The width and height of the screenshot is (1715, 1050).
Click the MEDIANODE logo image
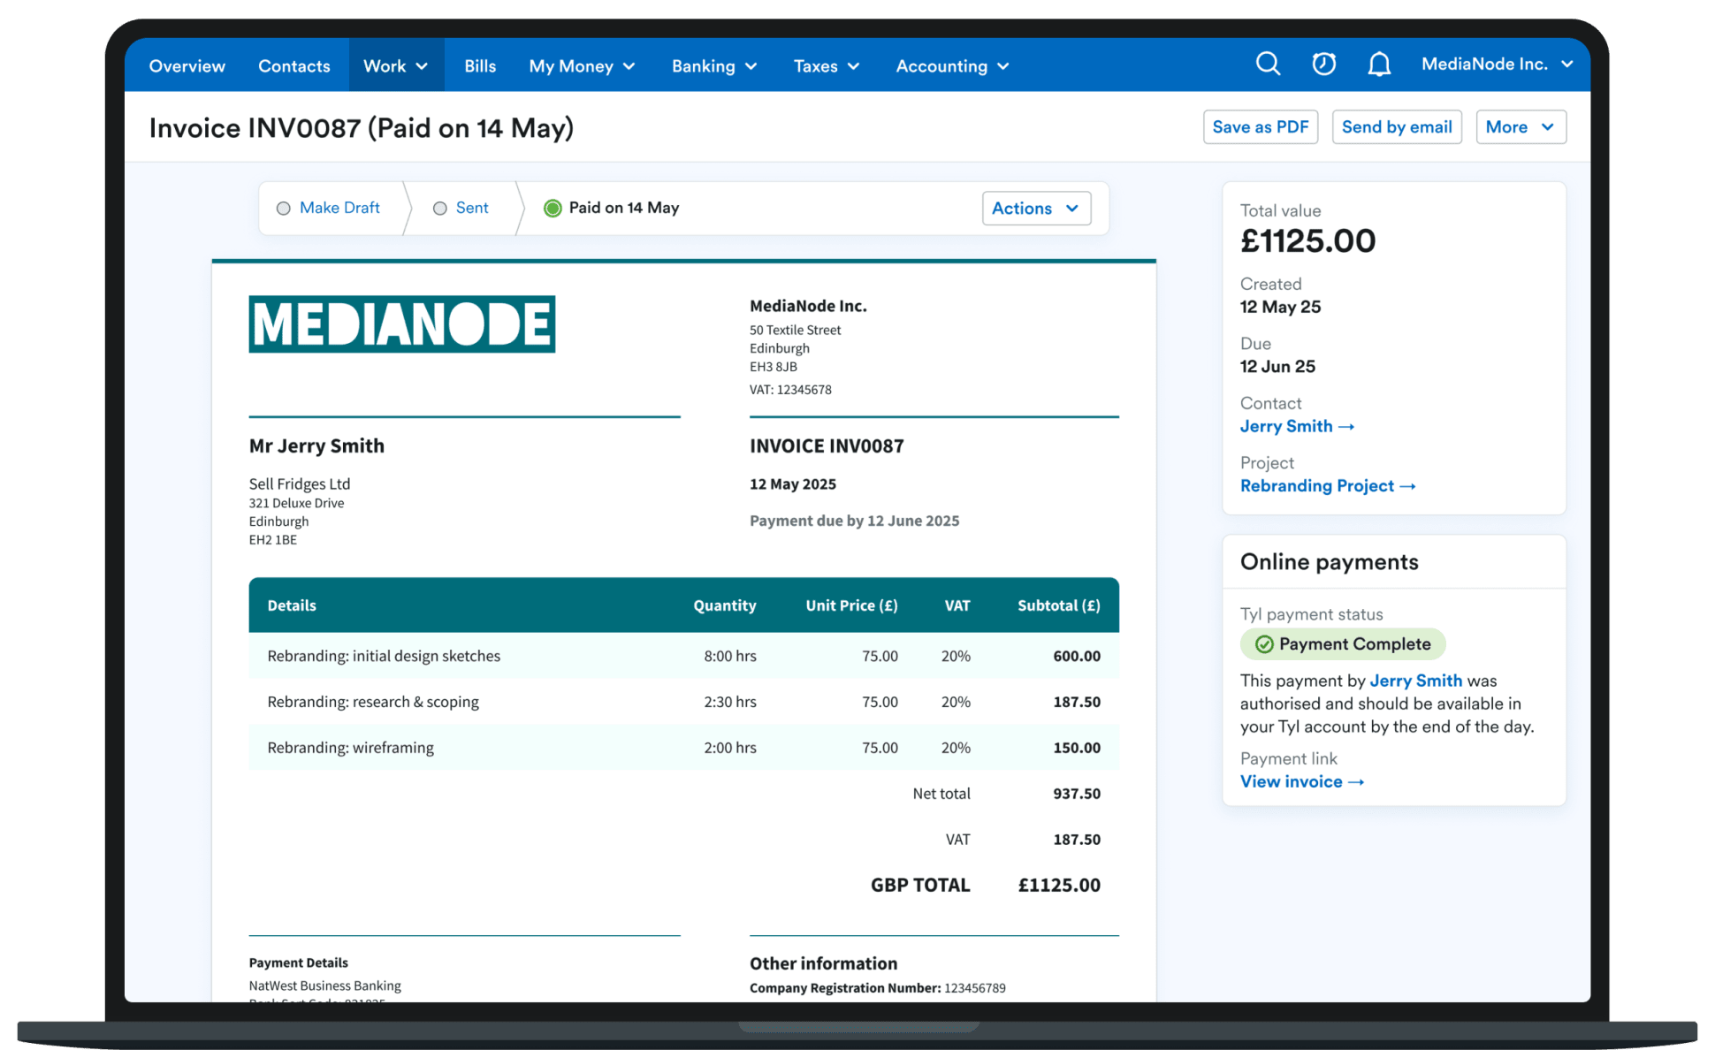coord(402,324)
